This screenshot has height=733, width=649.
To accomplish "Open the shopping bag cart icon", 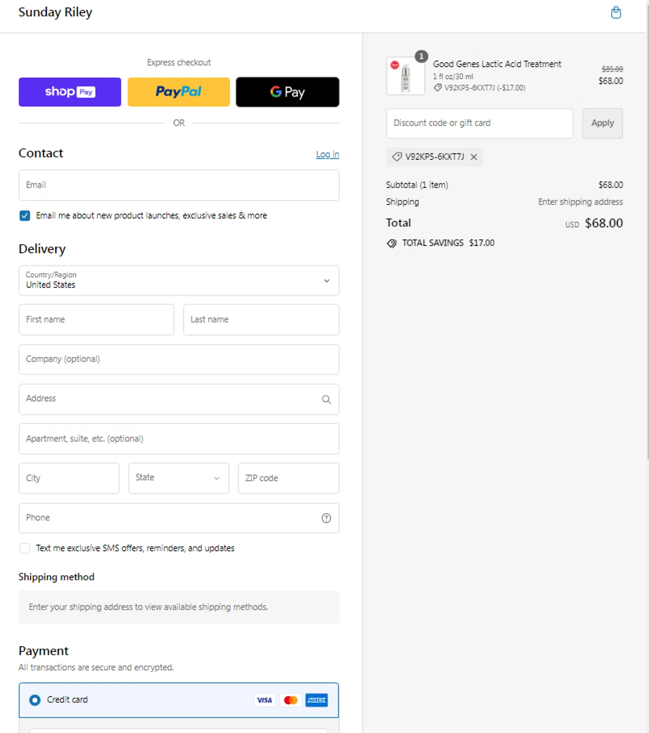I will pos(616,13).
